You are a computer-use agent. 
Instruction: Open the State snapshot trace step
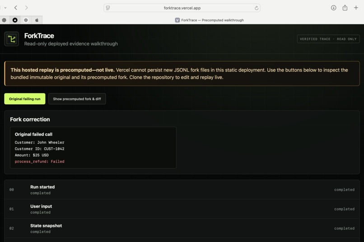pos(182,228)
